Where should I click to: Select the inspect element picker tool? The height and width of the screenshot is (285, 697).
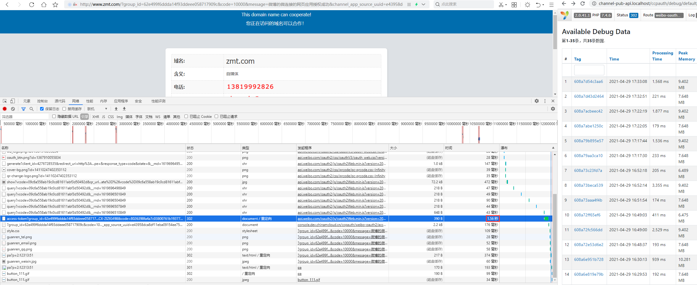click(5, 101)
